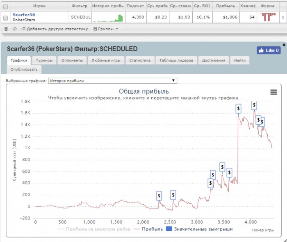Click the SCHEDUL filter cell
287x242 pixels.
tap(80, 17)
